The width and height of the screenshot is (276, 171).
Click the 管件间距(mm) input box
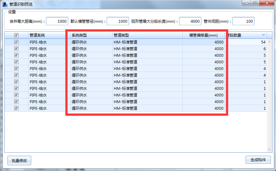coord(243,21)
